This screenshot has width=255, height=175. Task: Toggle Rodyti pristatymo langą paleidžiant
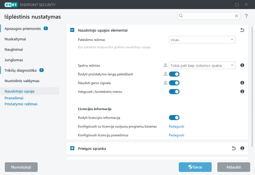[174, 74]
